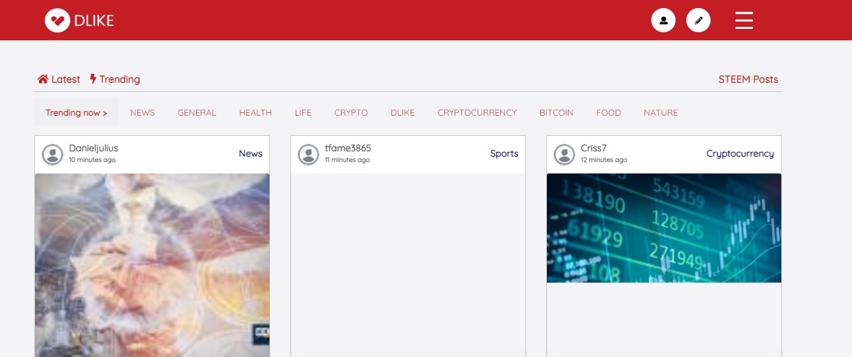Open tfame3865 username link
Image resolution: width=852 pixels, height=357 pixels.
click(x=348, y=148)
